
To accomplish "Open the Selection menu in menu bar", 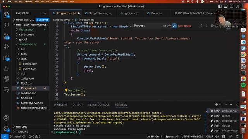I will point(28,2).
